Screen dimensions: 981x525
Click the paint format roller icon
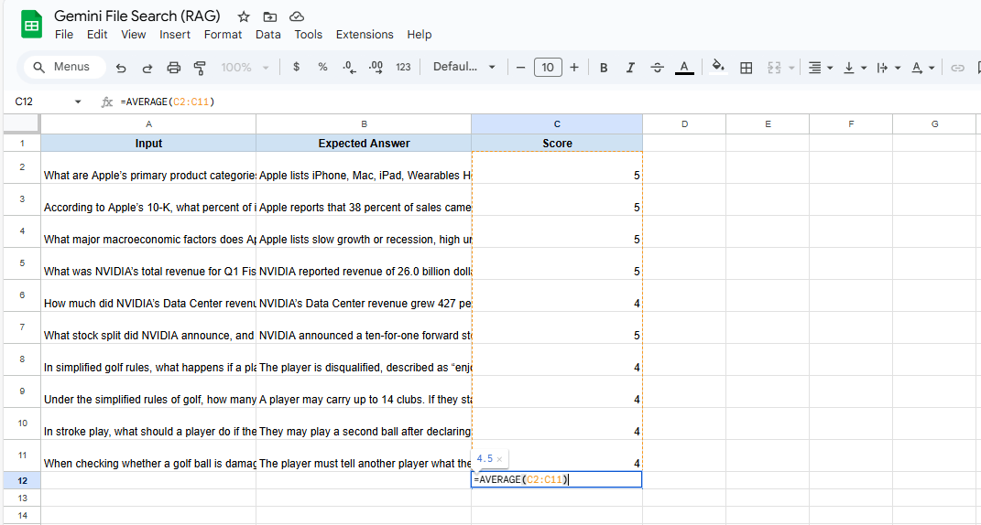(x=200, y=68)
